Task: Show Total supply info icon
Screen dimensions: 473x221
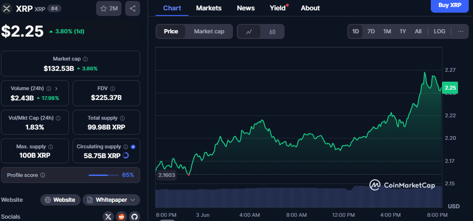Action: point(122,118)
